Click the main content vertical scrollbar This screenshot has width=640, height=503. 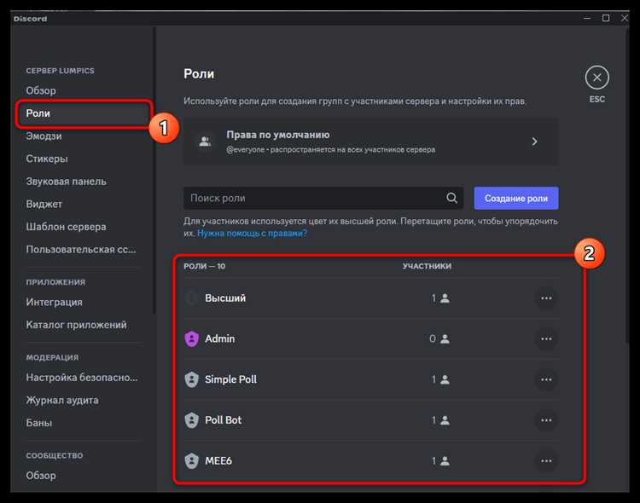627,186
